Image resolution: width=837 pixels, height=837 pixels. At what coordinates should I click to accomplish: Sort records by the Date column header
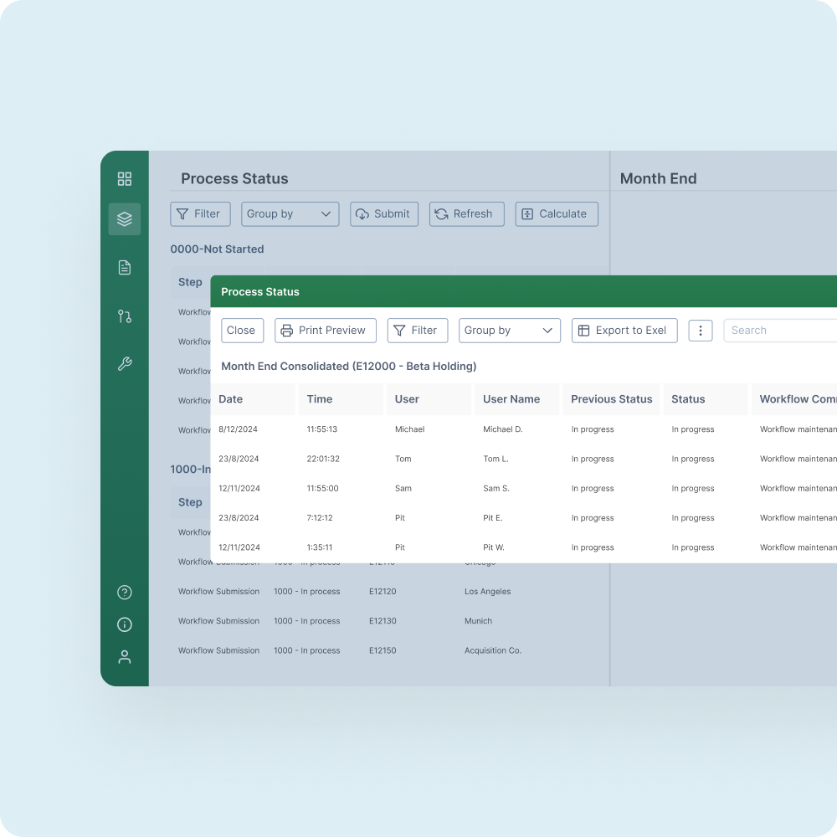click(x=230, y=399)
